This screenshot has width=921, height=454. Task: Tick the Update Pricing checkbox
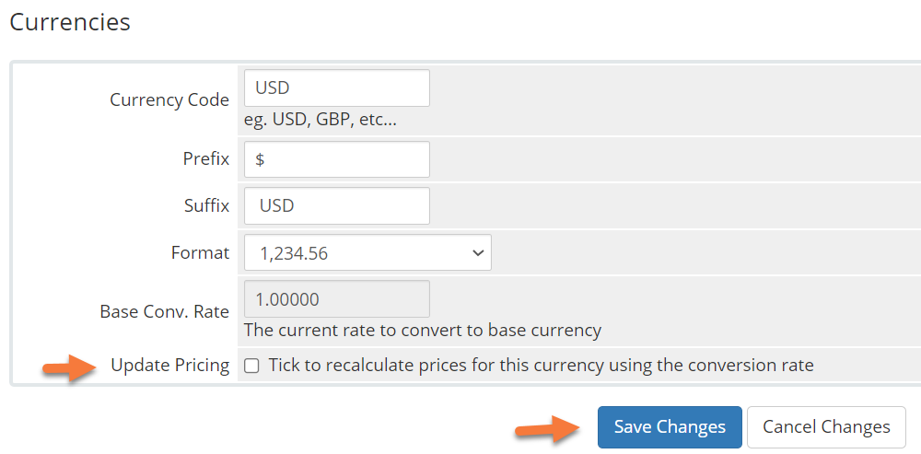pos(251,366)
